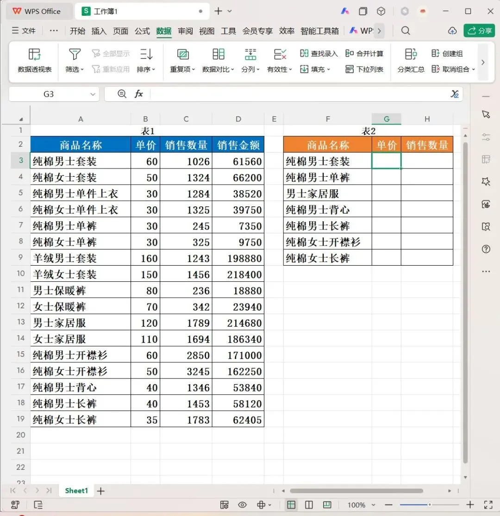Switch to the 插入 tab

coord(99,31)
